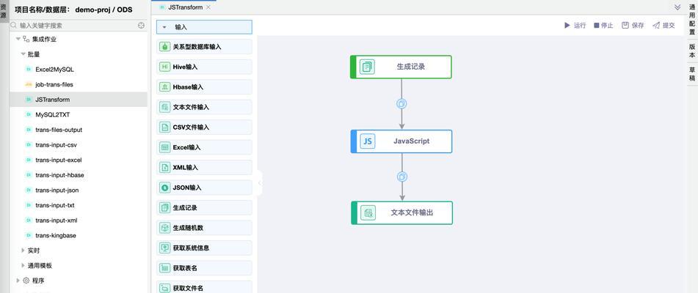Select the Hbase输入 component icon

tap(164, 87)
